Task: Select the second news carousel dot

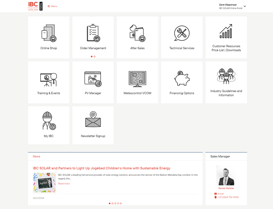Action: 112,203
